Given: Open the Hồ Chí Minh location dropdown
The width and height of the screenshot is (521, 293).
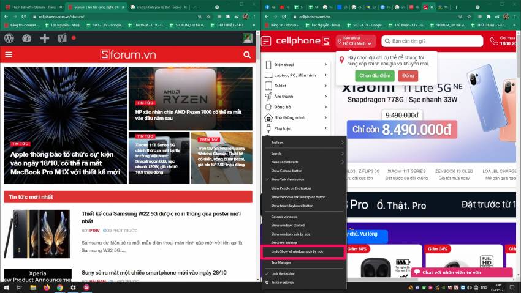Looking at the screenshot, I should coord(356,41).
